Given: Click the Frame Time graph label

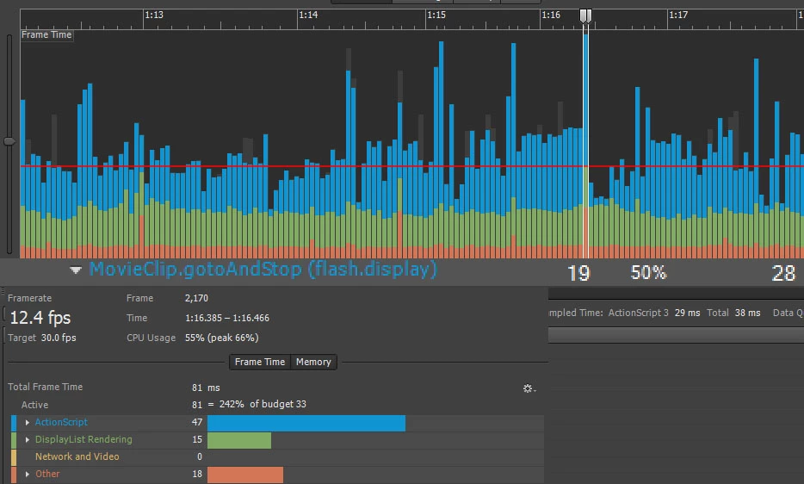Looking at the screenshot, I should [x=46, y=35].
